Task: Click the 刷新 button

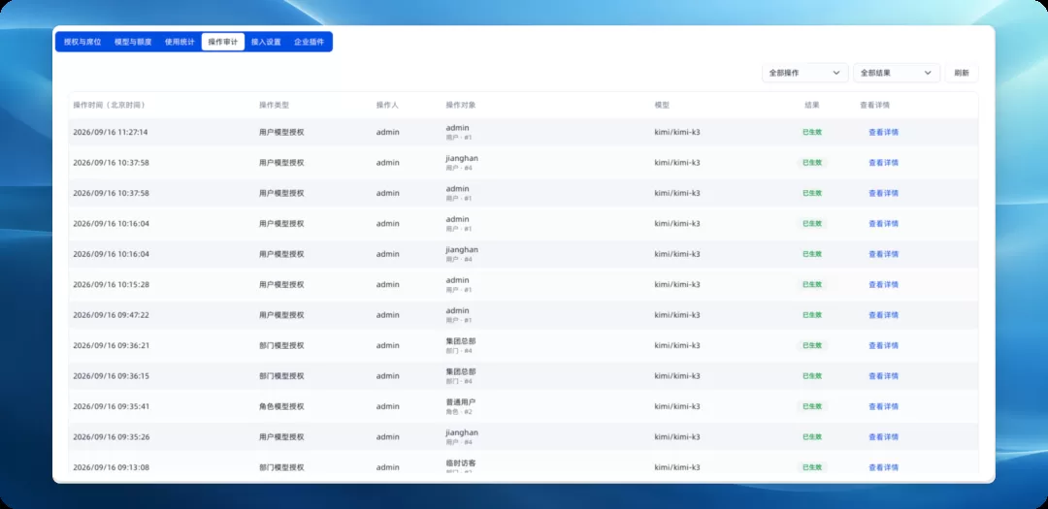Action: (961, 73)
